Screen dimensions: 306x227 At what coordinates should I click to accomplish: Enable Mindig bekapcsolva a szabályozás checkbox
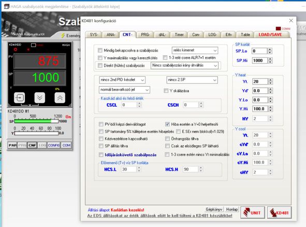click(x=100, y=51)
